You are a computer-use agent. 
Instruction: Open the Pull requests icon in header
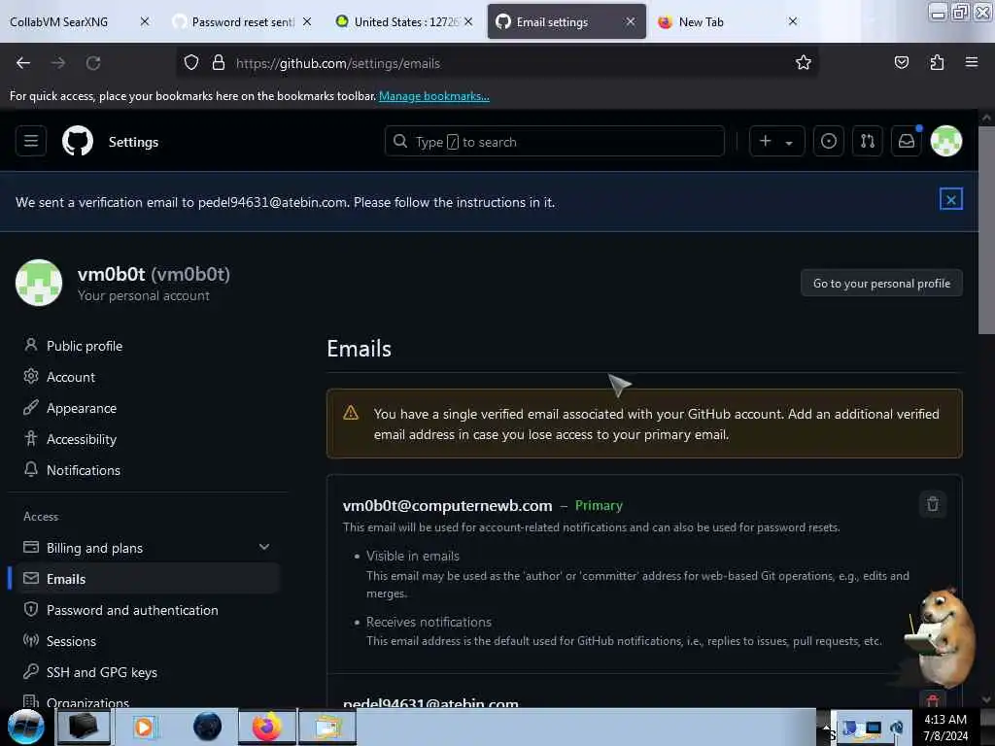click(867, 141)
